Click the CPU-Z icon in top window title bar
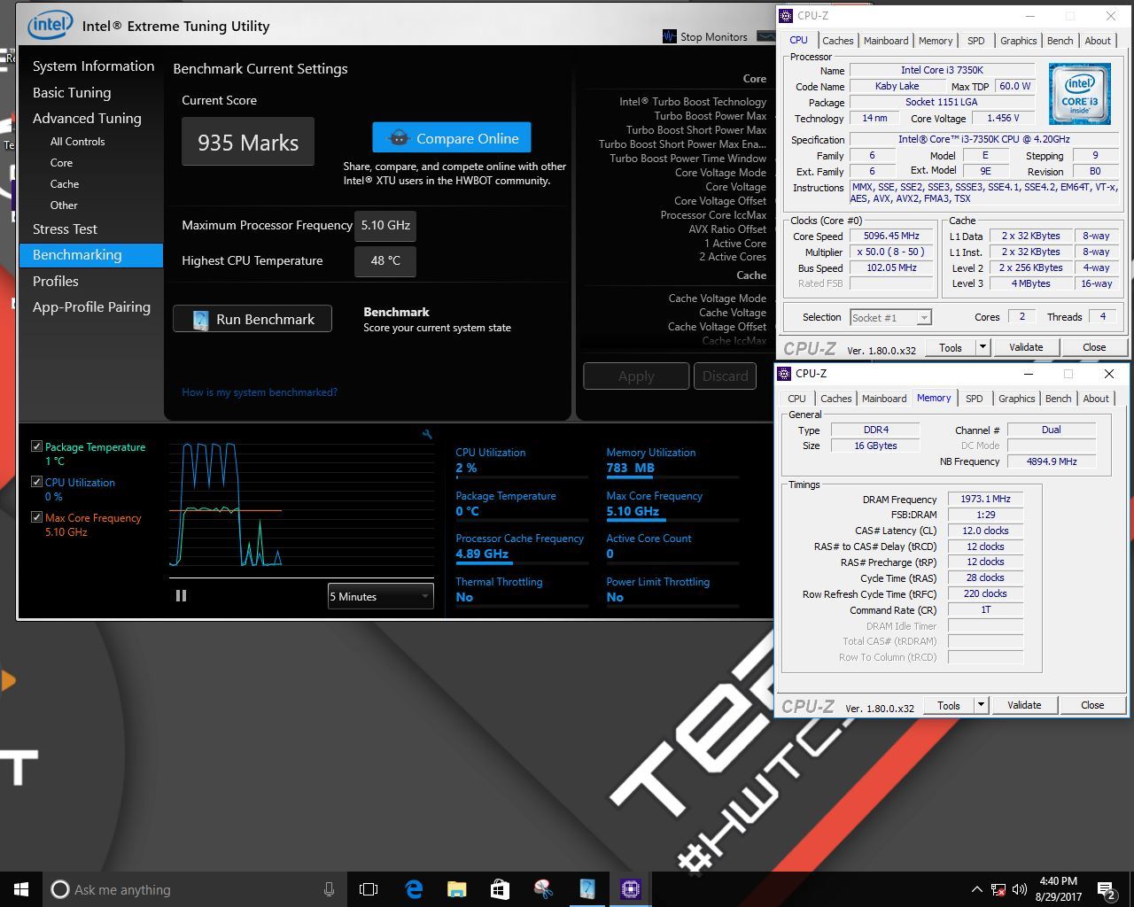Image resolution: width=1134 pixels, height=907 pixels. 786,16
